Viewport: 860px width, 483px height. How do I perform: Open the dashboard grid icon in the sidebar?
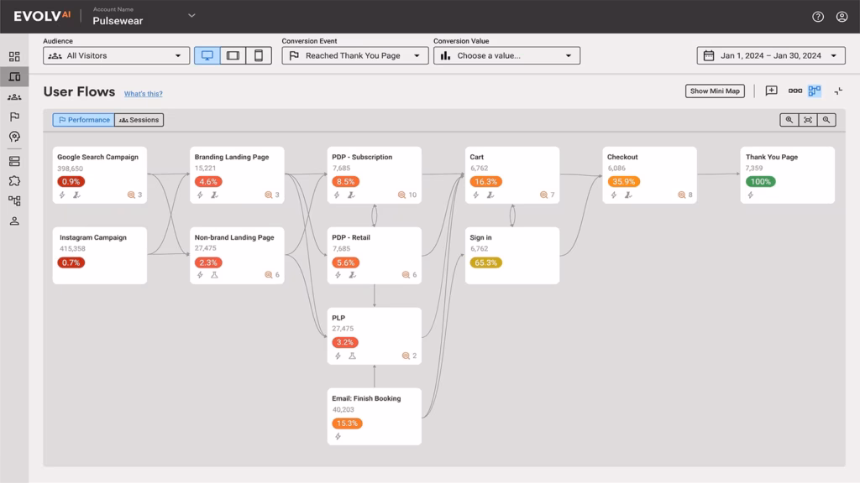pos(14,57)
